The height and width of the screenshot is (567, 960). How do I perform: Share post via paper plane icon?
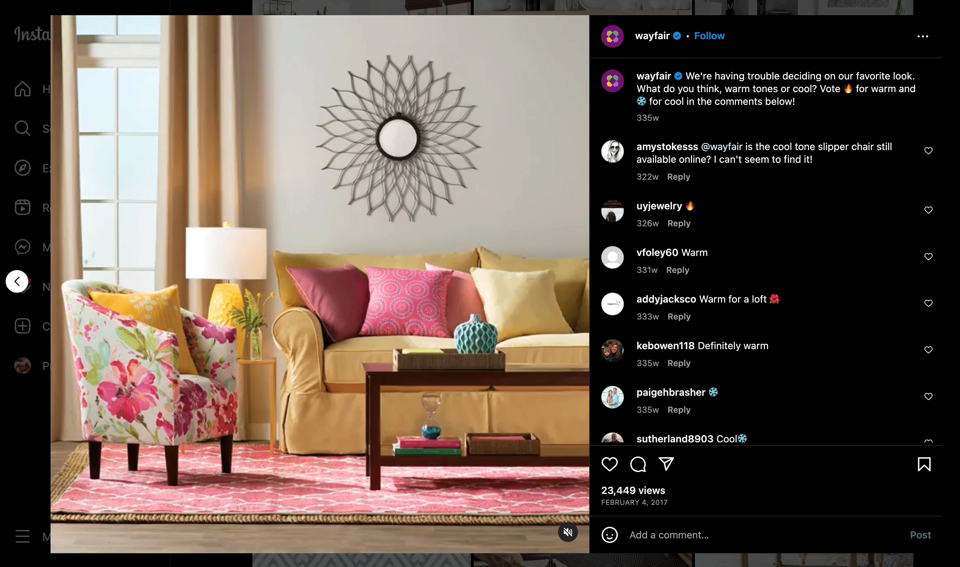pyautogui.click(x=666, y=464)
